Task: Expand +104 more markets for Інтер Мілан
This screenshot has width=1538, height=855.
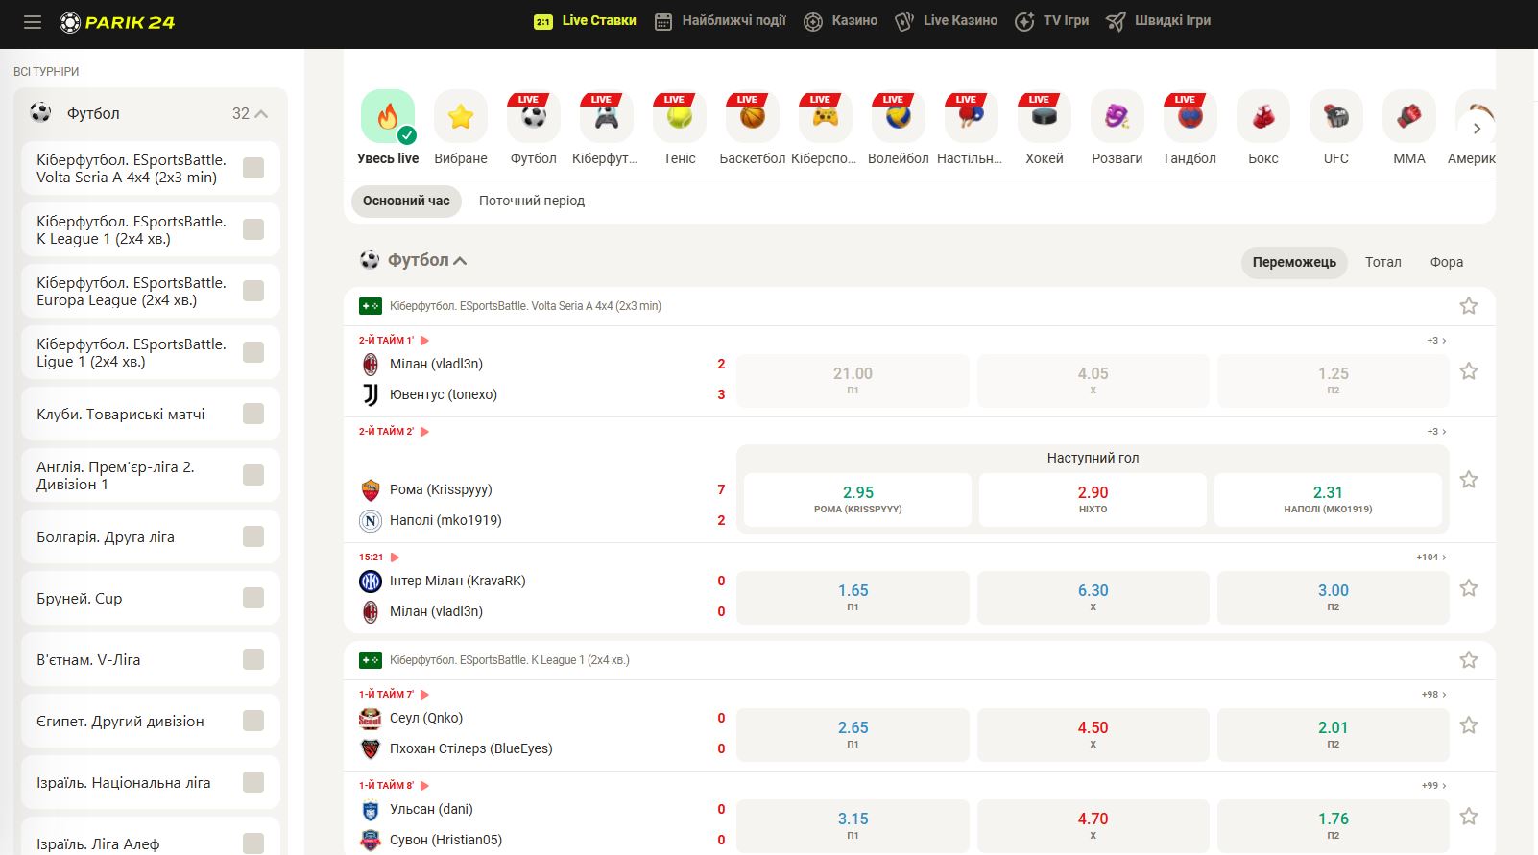Action: (1430, 558)
